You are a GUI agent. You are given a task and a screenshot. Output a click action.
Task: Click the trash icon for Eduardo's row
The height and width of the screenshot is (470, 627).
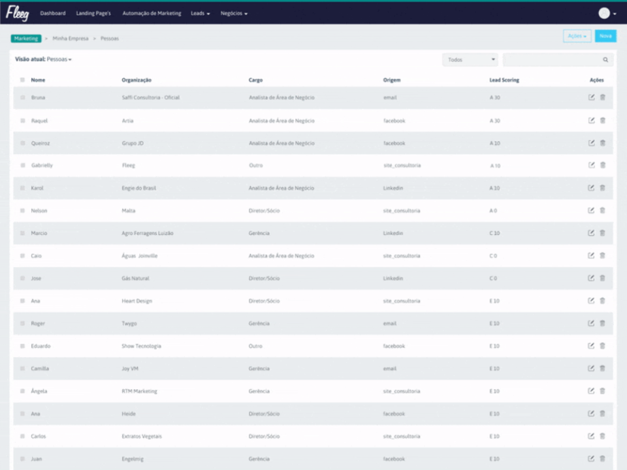[x=602, y=345]
